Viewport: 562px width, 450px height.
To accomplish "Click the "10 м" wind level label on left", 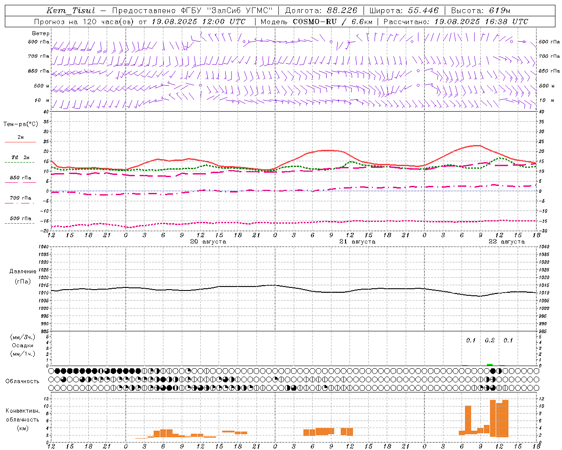I will (x=42, y=100).
